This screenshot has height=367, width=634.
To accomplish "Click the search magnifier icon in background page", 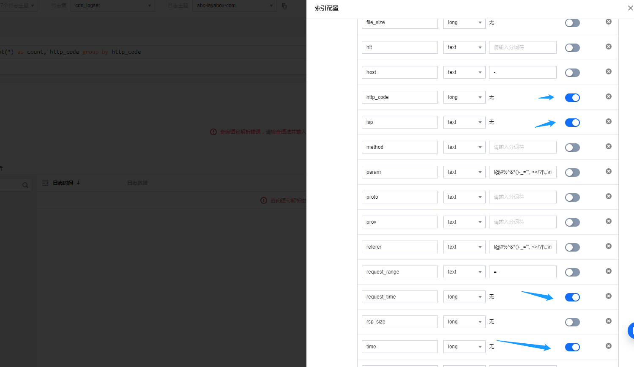I will 25,185.
